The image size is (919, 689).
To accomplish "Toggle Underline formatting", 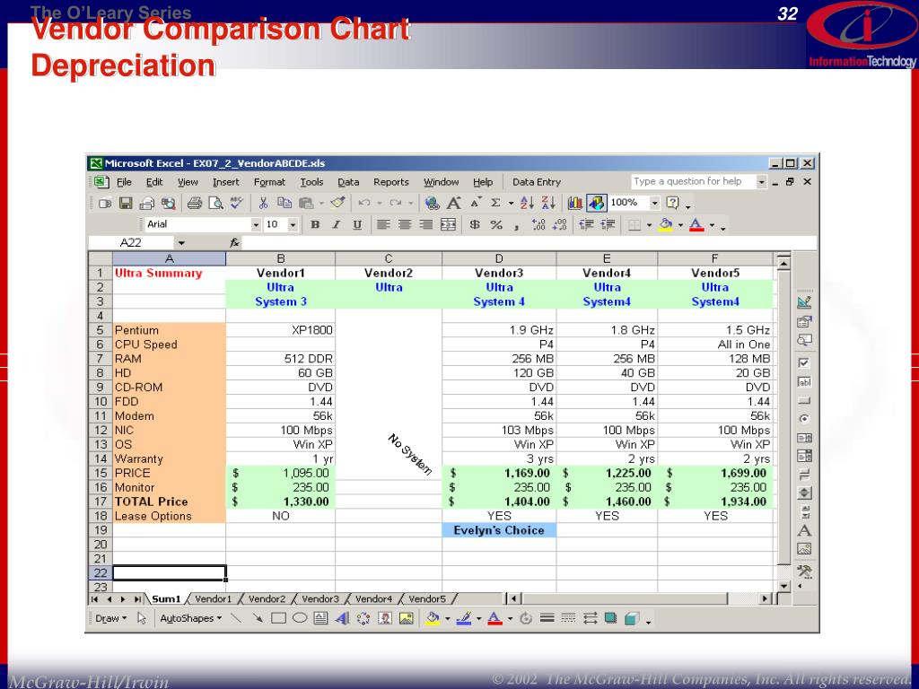I will [357, 225].
